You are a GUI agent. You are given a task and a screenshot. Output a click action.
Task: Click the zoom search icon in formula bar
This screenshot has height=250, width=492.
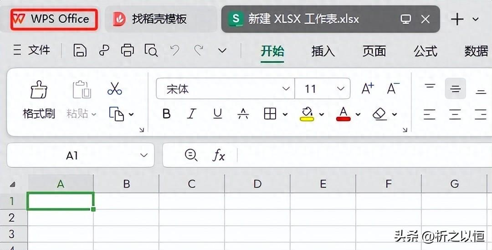pyautogui.click(x=191, y=155)
